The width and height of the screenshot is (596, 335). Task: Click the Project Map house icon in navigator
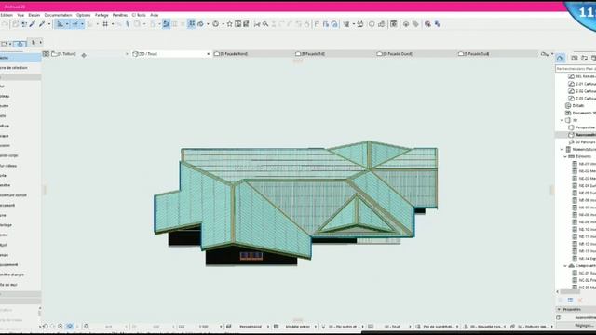tap(561, 58)
